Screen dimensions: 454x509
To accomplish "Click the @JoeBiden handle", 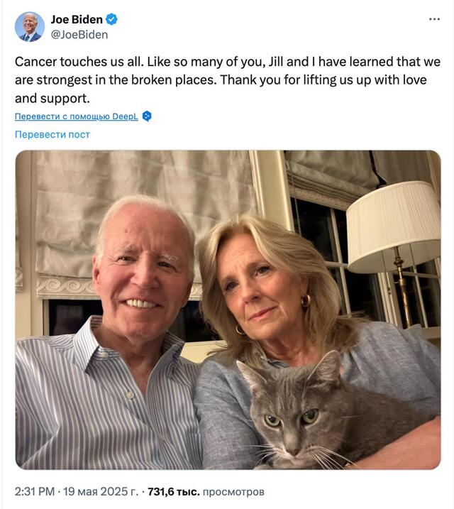I will (79, 33).
